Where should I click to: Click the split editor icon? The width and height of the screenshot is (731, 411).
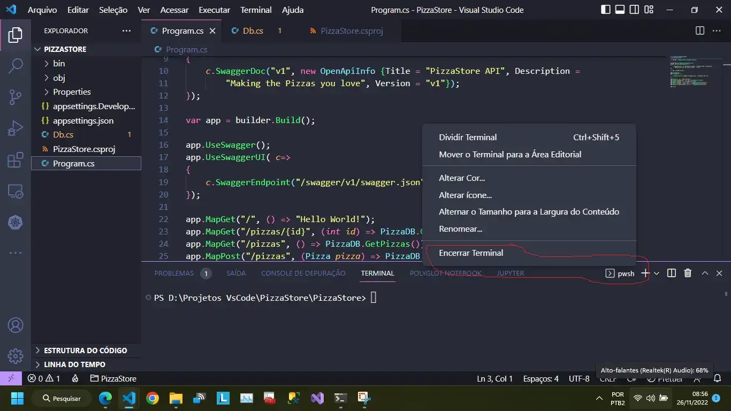pos(700,31)
